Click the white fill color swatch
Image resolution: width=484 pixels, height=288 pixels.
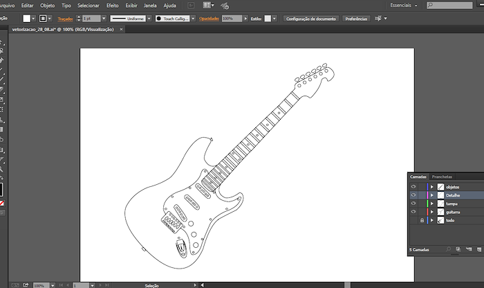tap(27, 19)
